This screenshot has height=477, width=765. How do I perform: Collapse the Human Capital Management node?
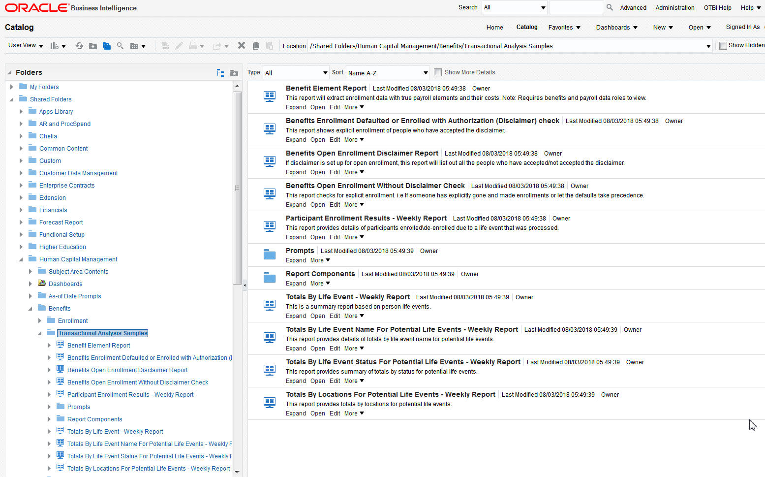pyautogui.click(x=21, y=259)
